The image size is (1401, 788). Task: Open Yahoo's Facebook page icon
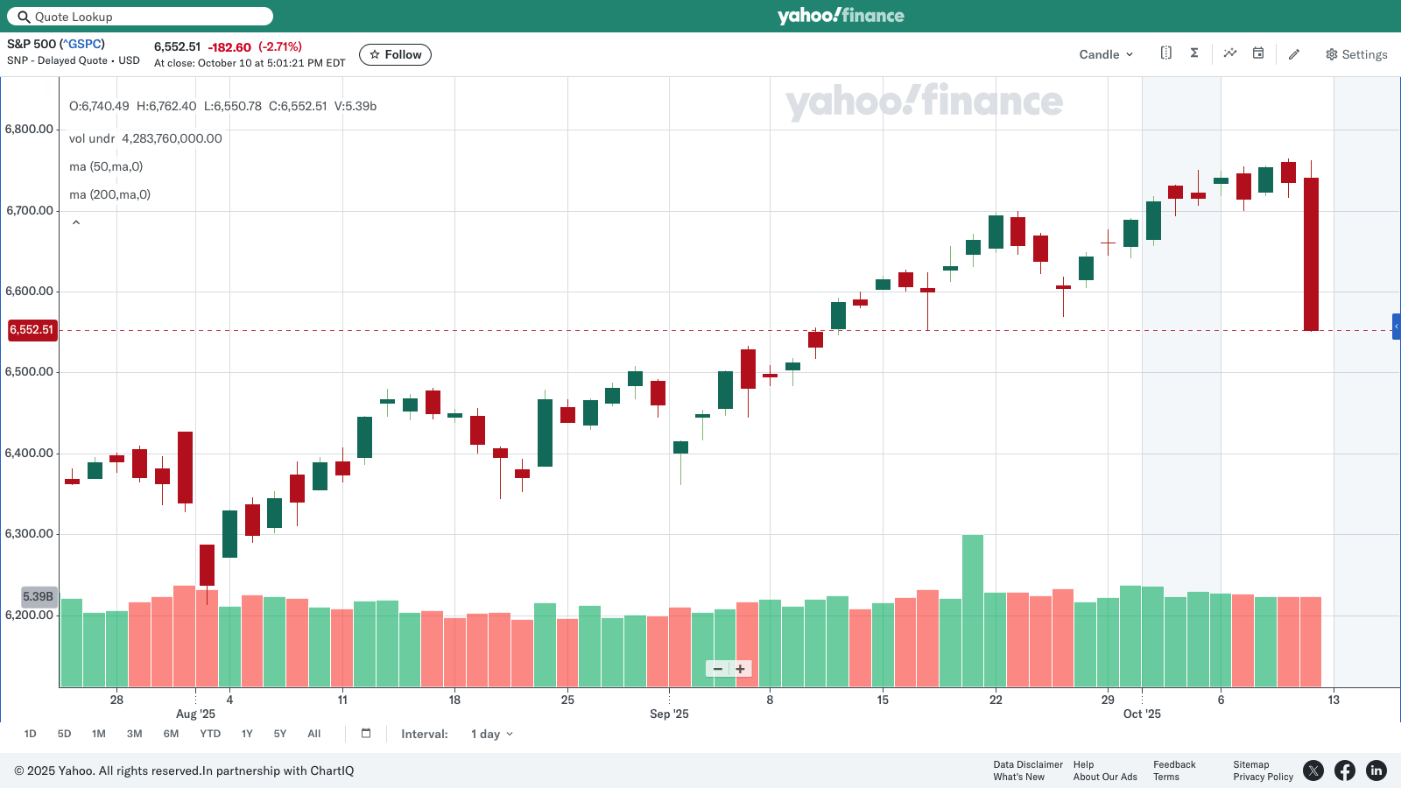(1345, 770)
